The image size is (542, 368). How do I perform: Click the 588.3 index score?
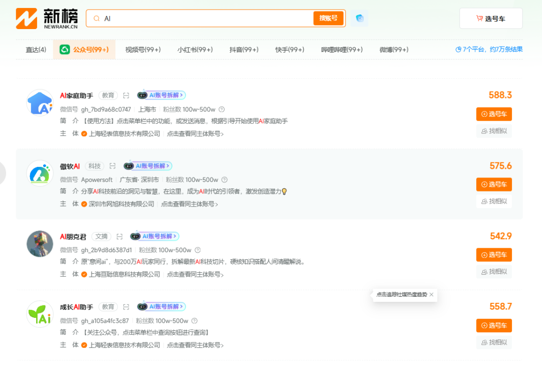(500, 95)
